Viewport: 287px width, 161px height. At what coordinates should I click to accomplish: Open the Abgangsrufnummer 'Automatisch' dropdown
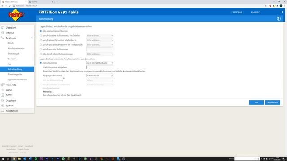[x=100, y=76]
